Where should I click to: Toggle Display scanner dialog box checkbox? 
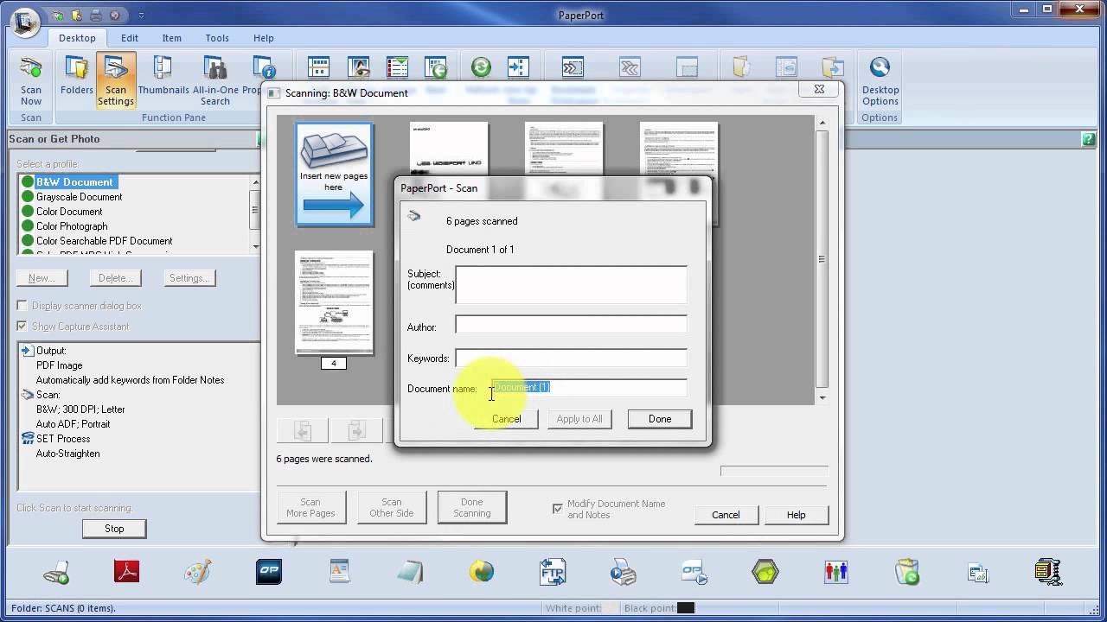22,306
